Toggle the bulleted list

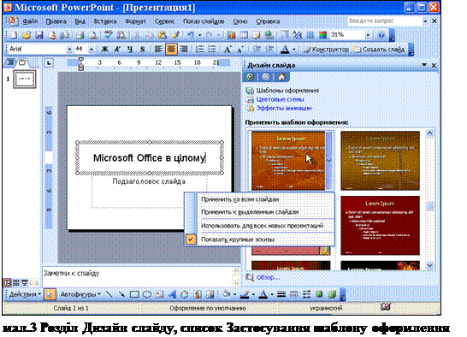(x=212, y=49)
